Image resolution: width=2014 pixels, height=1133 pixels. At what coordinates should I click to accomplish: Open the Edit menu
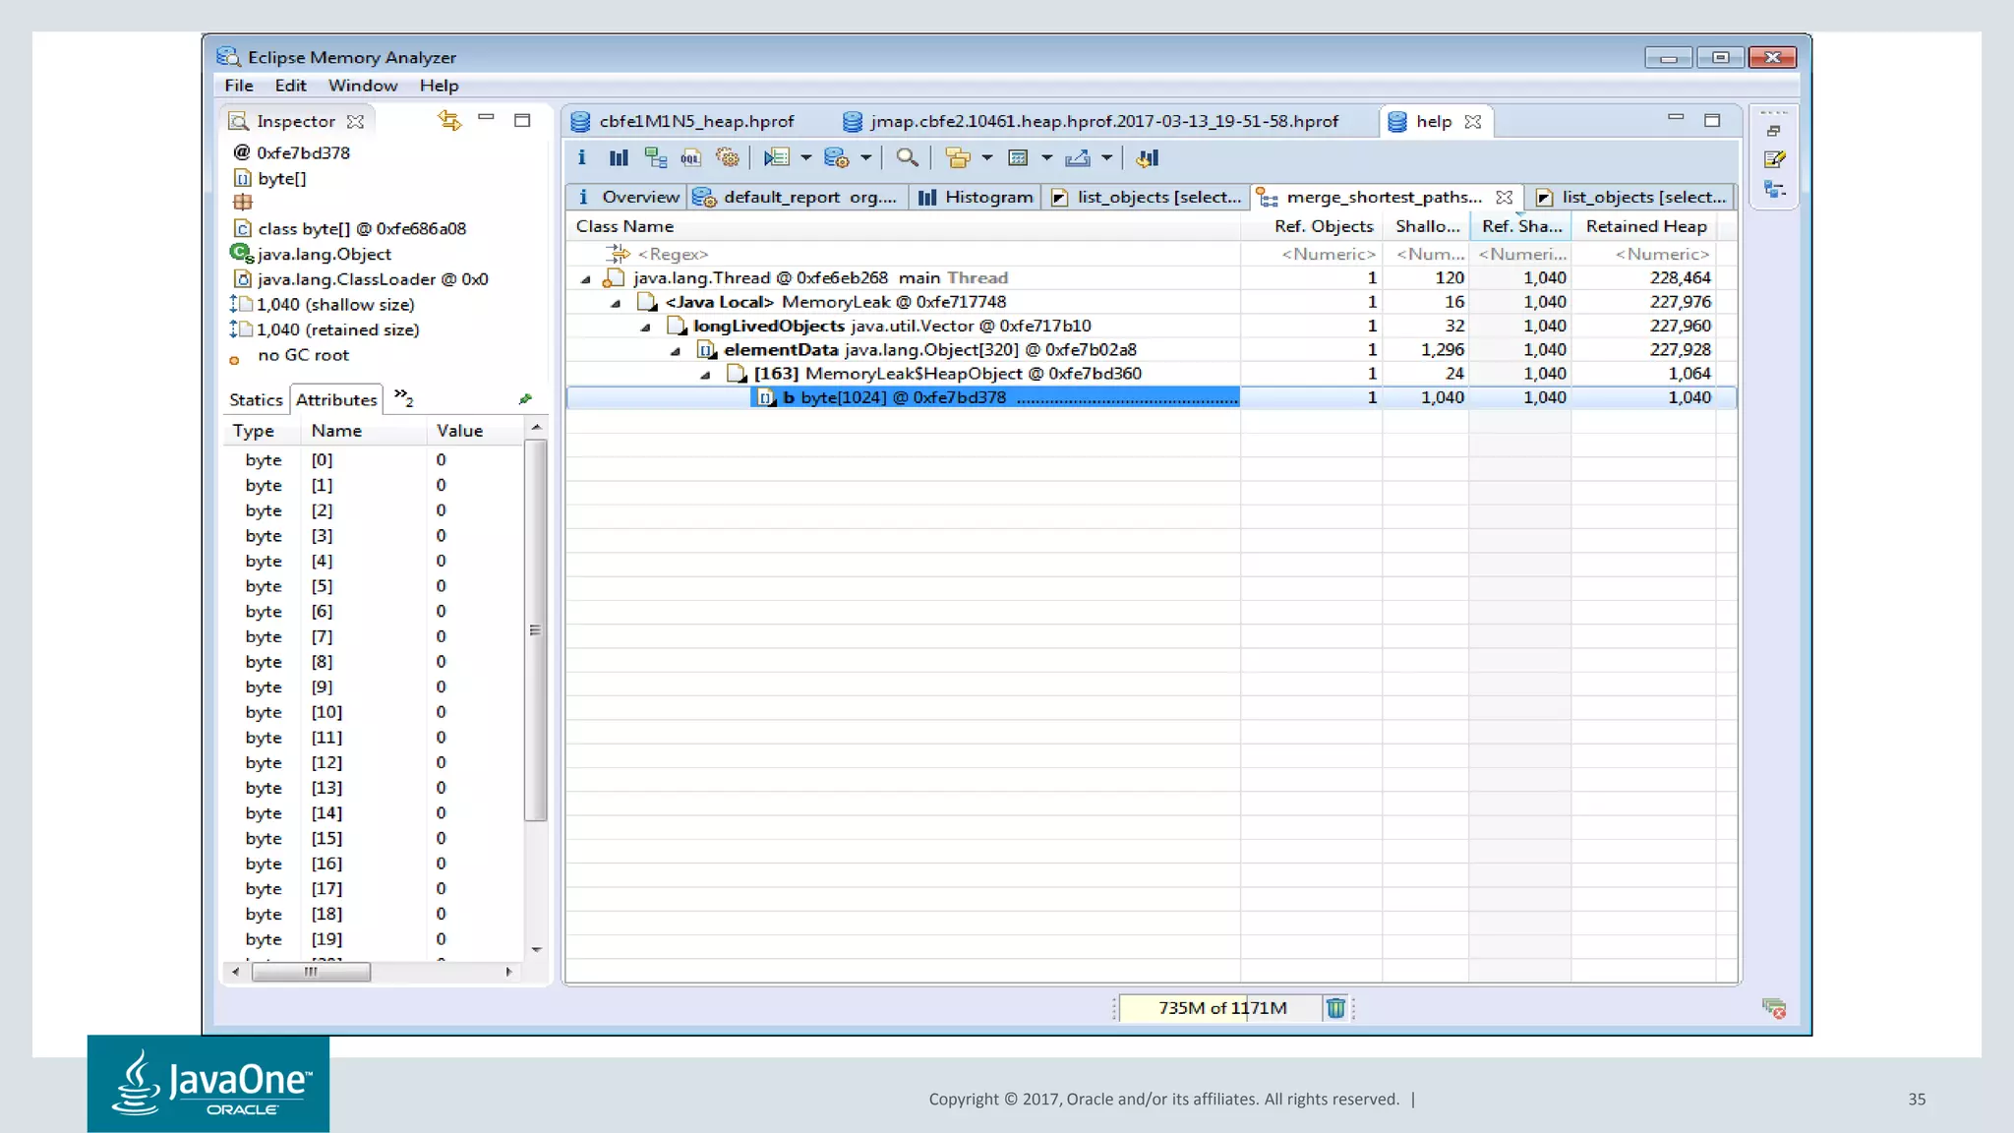tap(290, 86)
